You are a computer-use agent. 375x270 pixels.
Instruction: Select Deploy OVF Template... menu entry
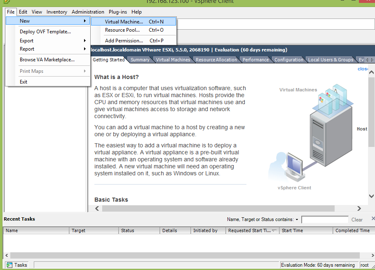[48, 32]
